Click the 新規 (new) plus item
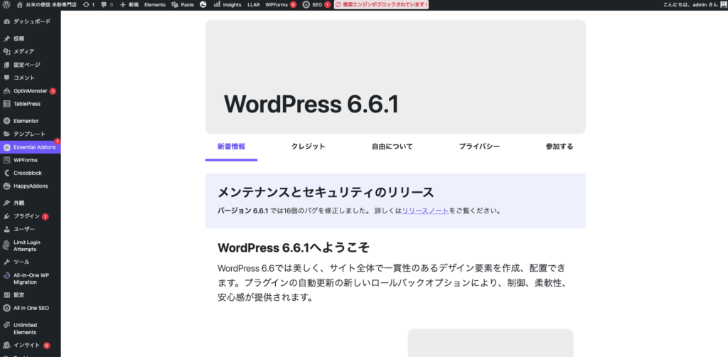Screen dimensions: 728x357 [x=129, y=5]
